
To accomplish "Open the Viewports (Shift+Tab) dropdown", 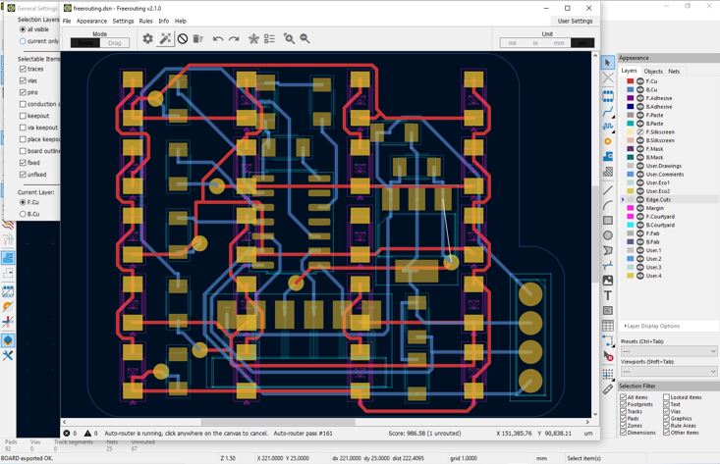I will [x=669, y=371].
